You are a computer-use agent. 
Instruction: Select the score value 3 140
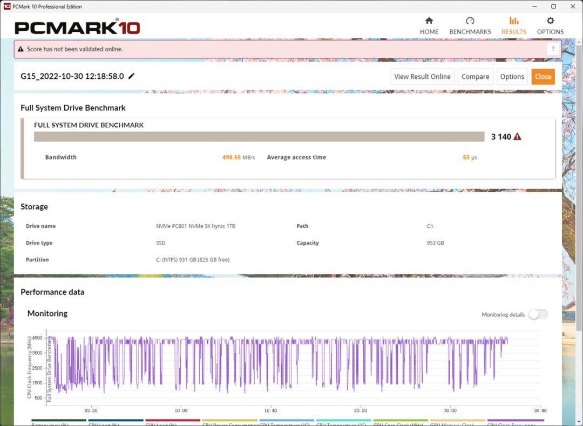[501, 137]
